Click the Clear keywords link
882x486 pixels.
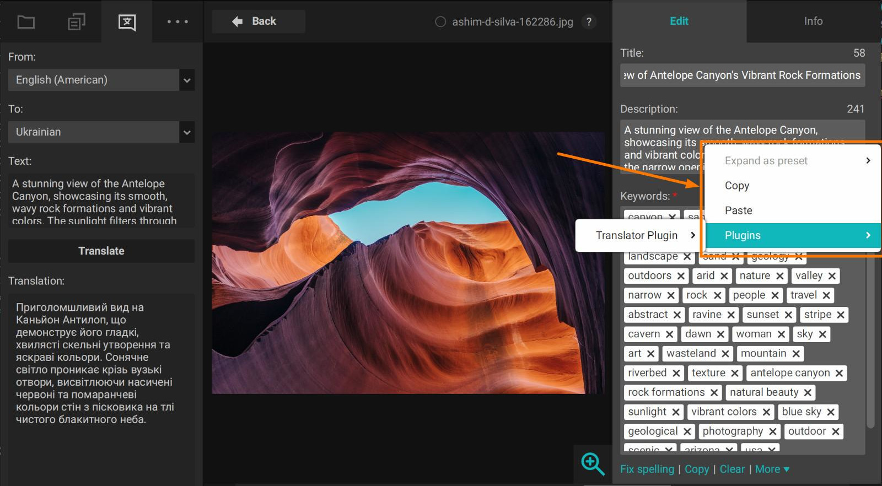732,469
